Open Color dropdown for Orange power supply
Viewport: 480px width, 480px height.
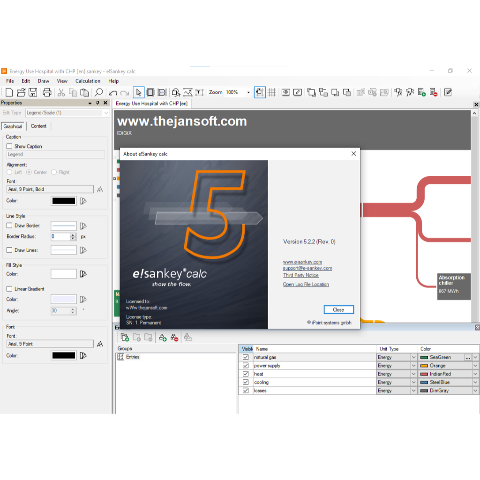point(475,366)
